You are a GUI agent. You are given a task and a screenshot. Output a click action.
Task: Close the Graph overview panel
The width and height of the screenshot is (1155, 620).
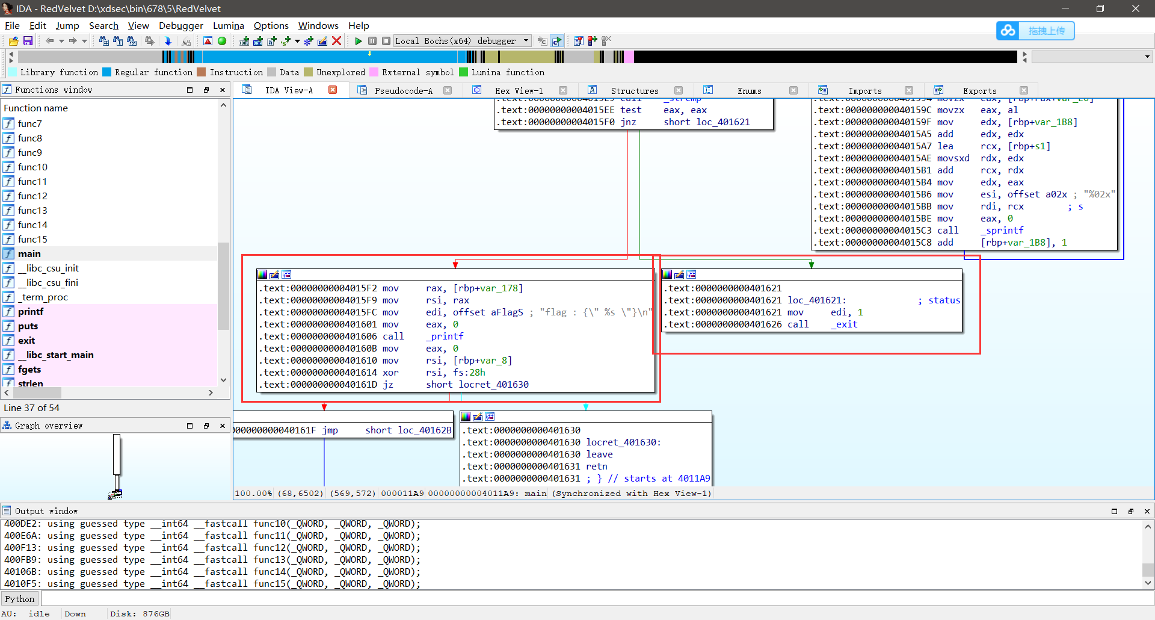[x=222, y=426]
